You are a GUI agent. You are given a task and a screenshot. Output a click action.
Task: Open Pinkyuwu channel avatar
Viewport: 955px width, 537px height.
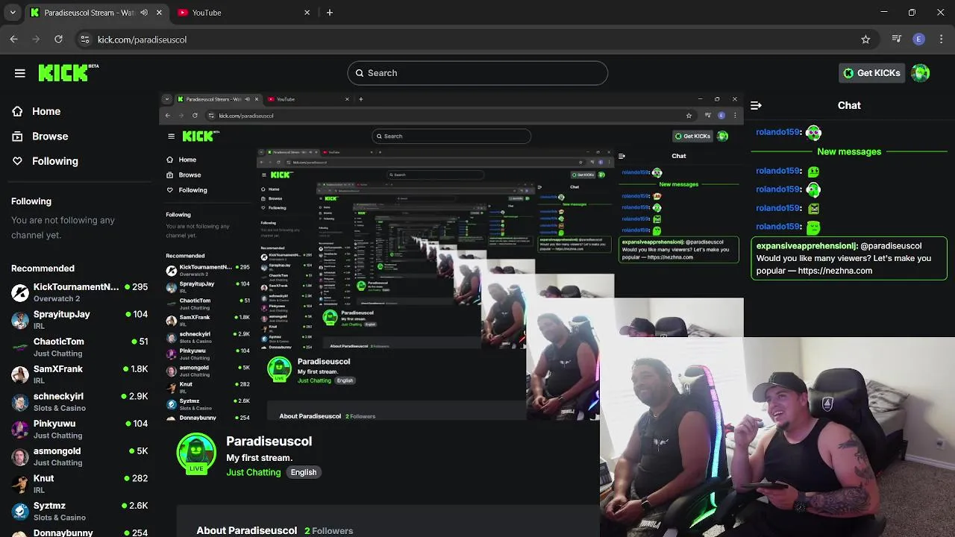pyautogui.click(x=20, y=429)
